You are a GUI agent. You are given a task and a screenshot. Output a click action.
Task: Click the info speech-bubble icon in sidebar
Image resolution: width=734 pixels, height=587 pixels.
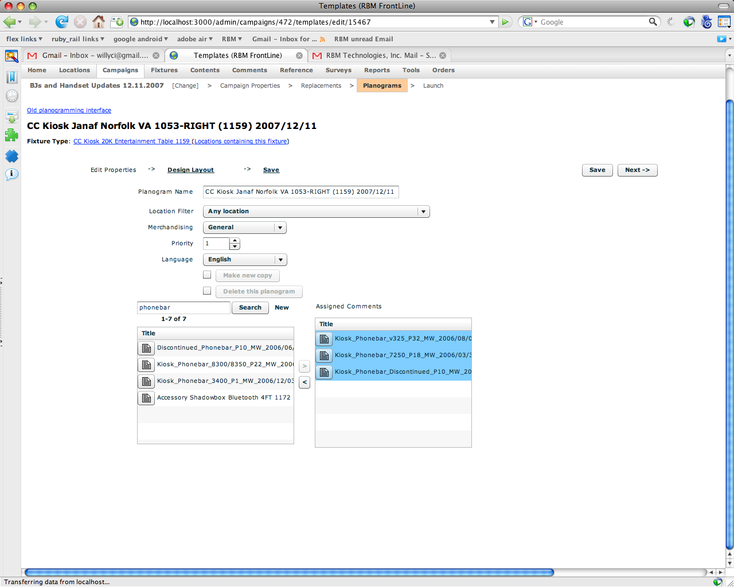[11, 175]
